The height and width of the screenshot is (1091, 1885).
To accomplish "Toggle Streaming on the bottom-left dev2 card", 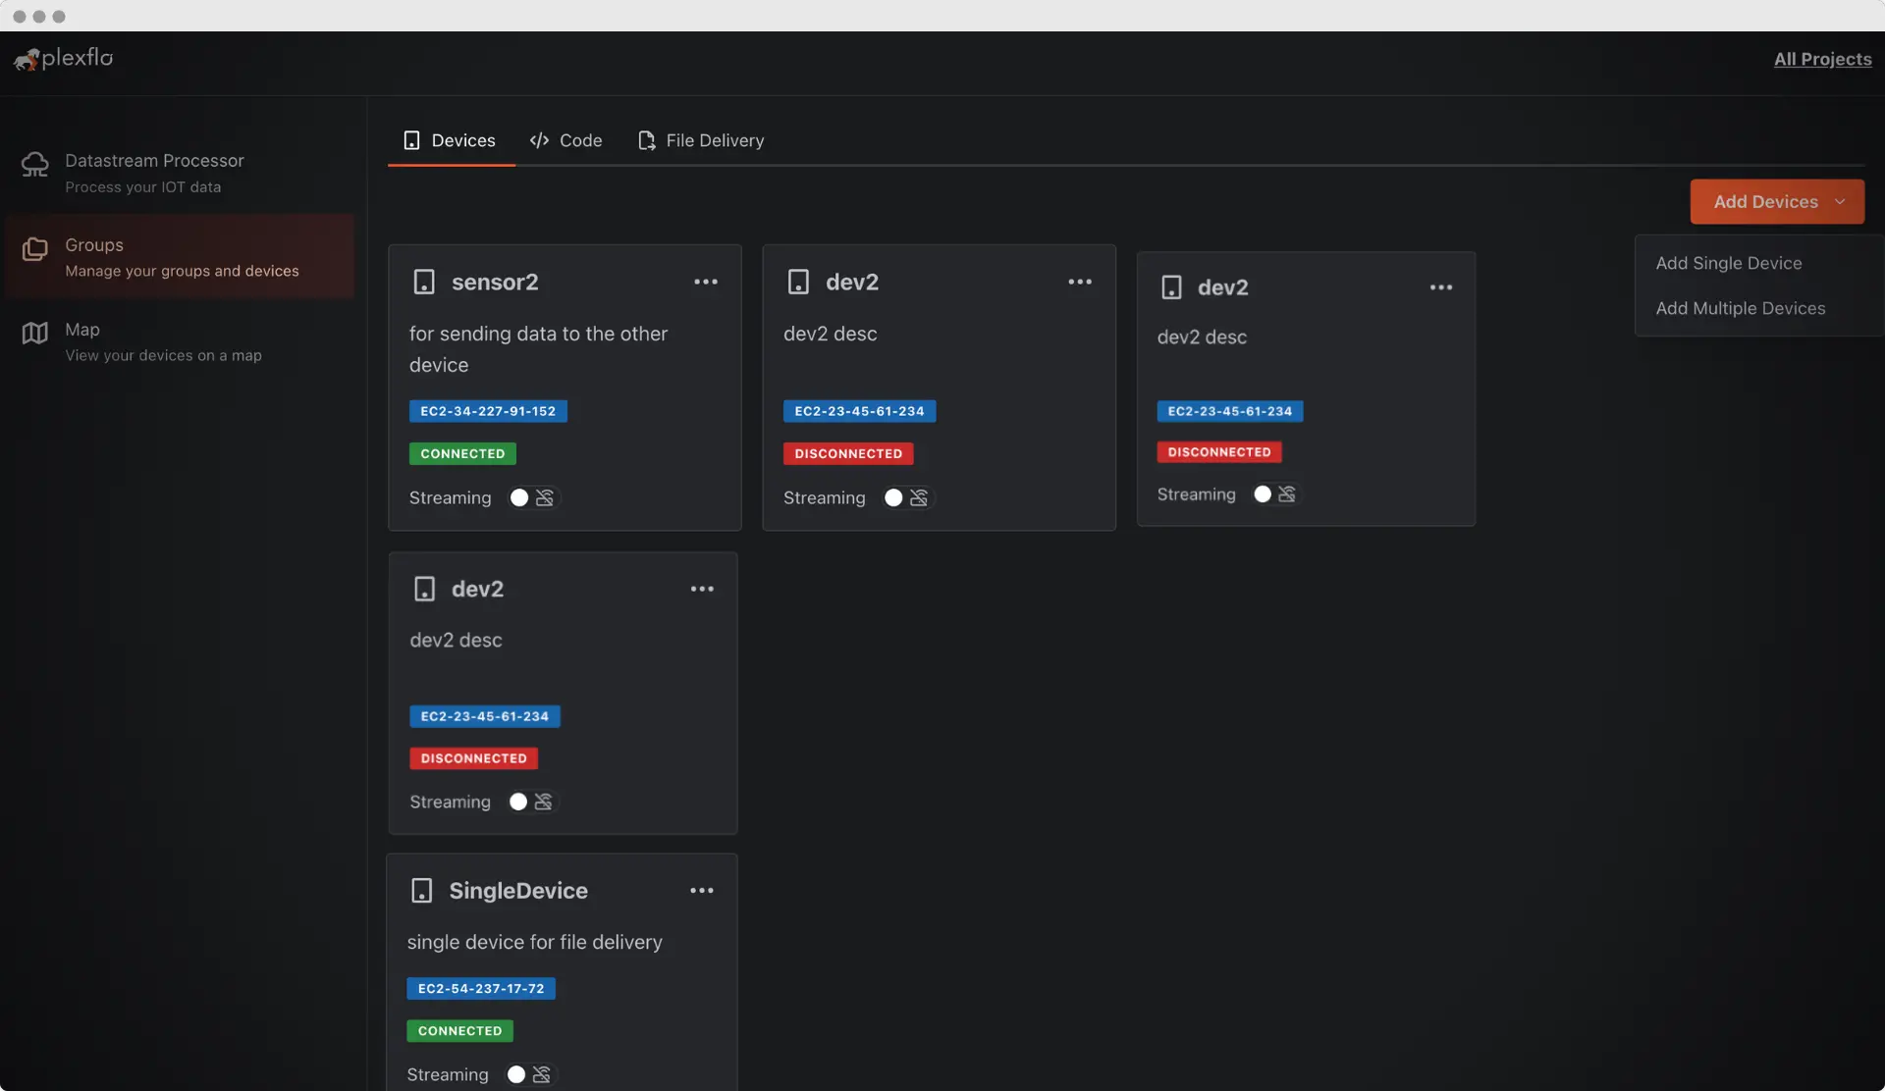I will pos(530,803).
